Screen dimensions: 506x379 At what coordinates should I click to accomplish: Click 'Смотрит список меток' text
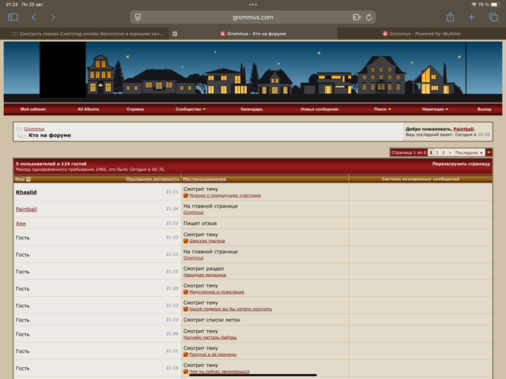tap(212, 320)
